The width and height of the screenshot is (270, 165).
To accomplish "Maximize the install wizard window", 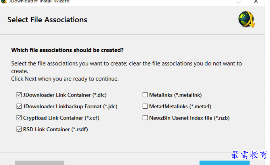I will coord(238,1).
